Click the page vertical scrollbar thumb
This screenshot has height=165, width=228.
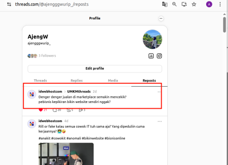[224, 25]
